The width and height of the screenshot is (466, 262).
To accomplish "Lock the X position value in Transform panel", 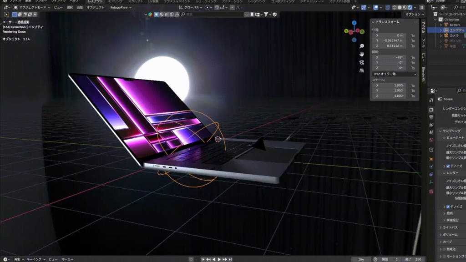I will point(413,35).
